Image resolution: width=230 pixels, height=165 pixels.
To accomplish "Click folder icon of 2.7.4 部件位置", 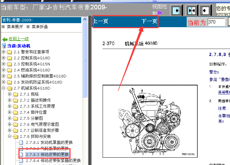I will click(x=15, y=112).
